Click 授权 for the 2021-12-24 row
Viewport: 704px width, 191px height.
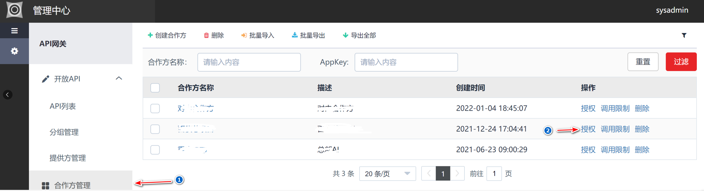[x=588, y=129]
